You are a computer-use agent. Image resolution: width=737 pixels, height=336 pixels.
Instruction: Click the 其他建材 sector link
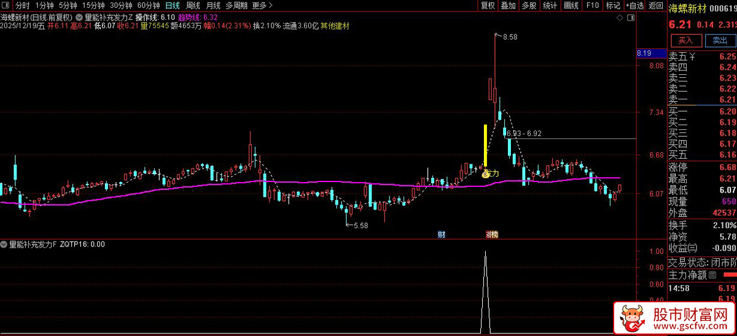click(x=335, y=26)
